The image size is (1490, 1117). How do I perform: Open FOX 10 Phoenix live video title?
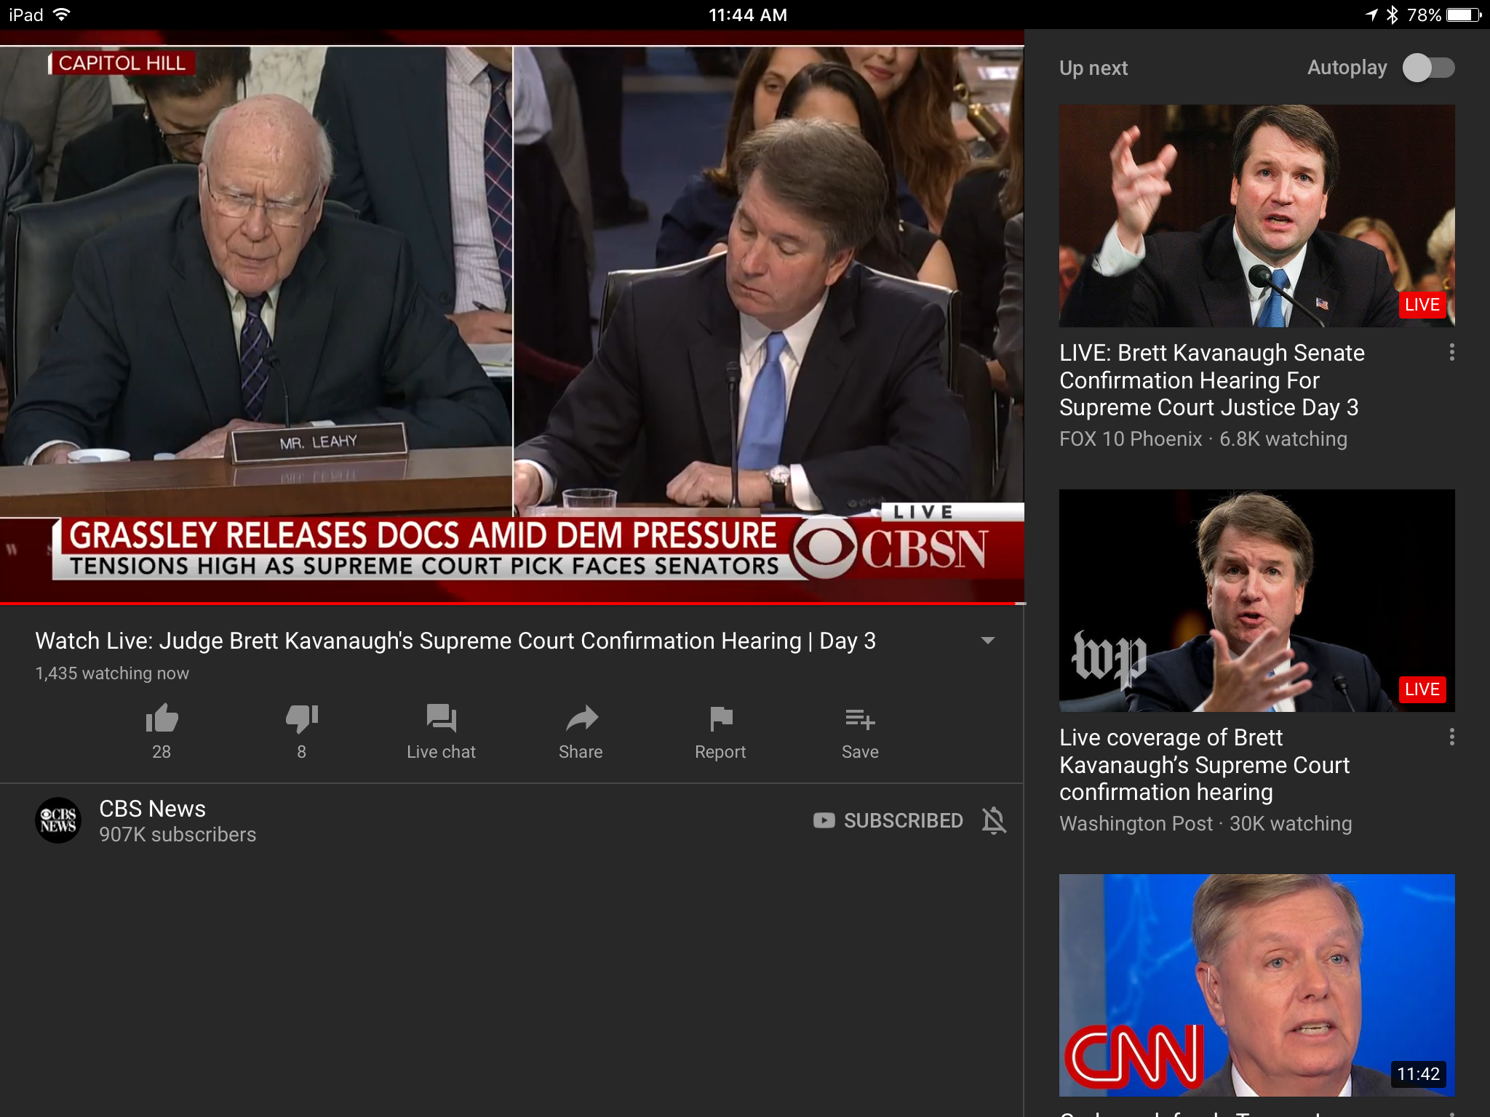pyautogui.click(x=1212, y=380)
